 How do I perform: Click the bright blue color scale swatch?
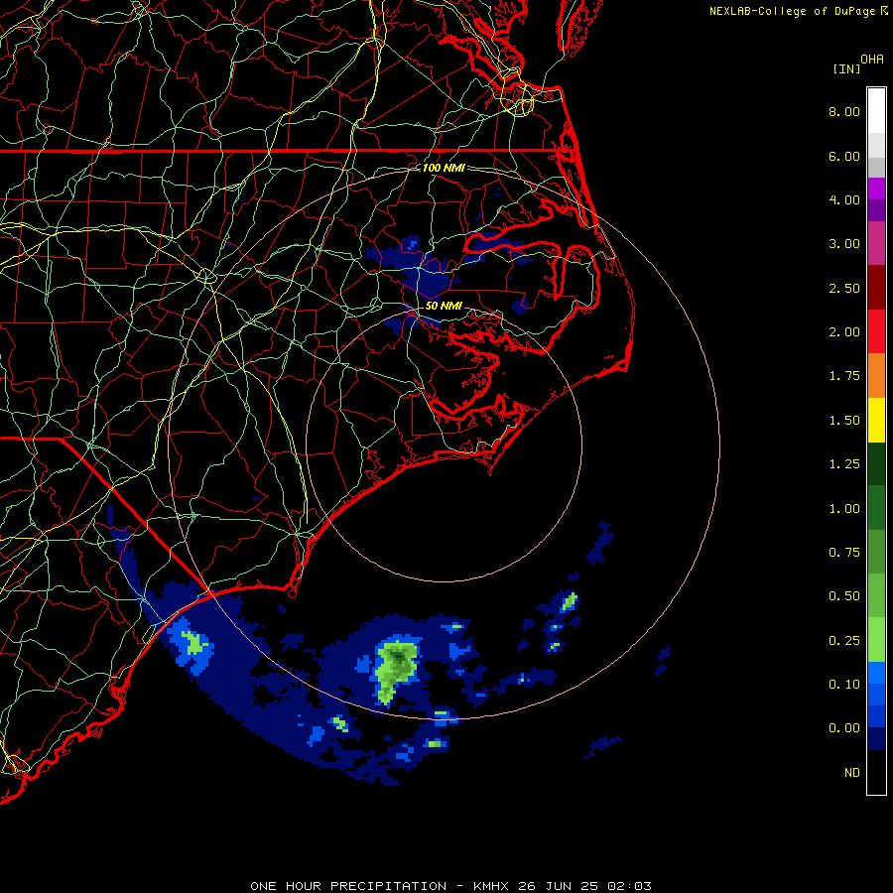876,673
